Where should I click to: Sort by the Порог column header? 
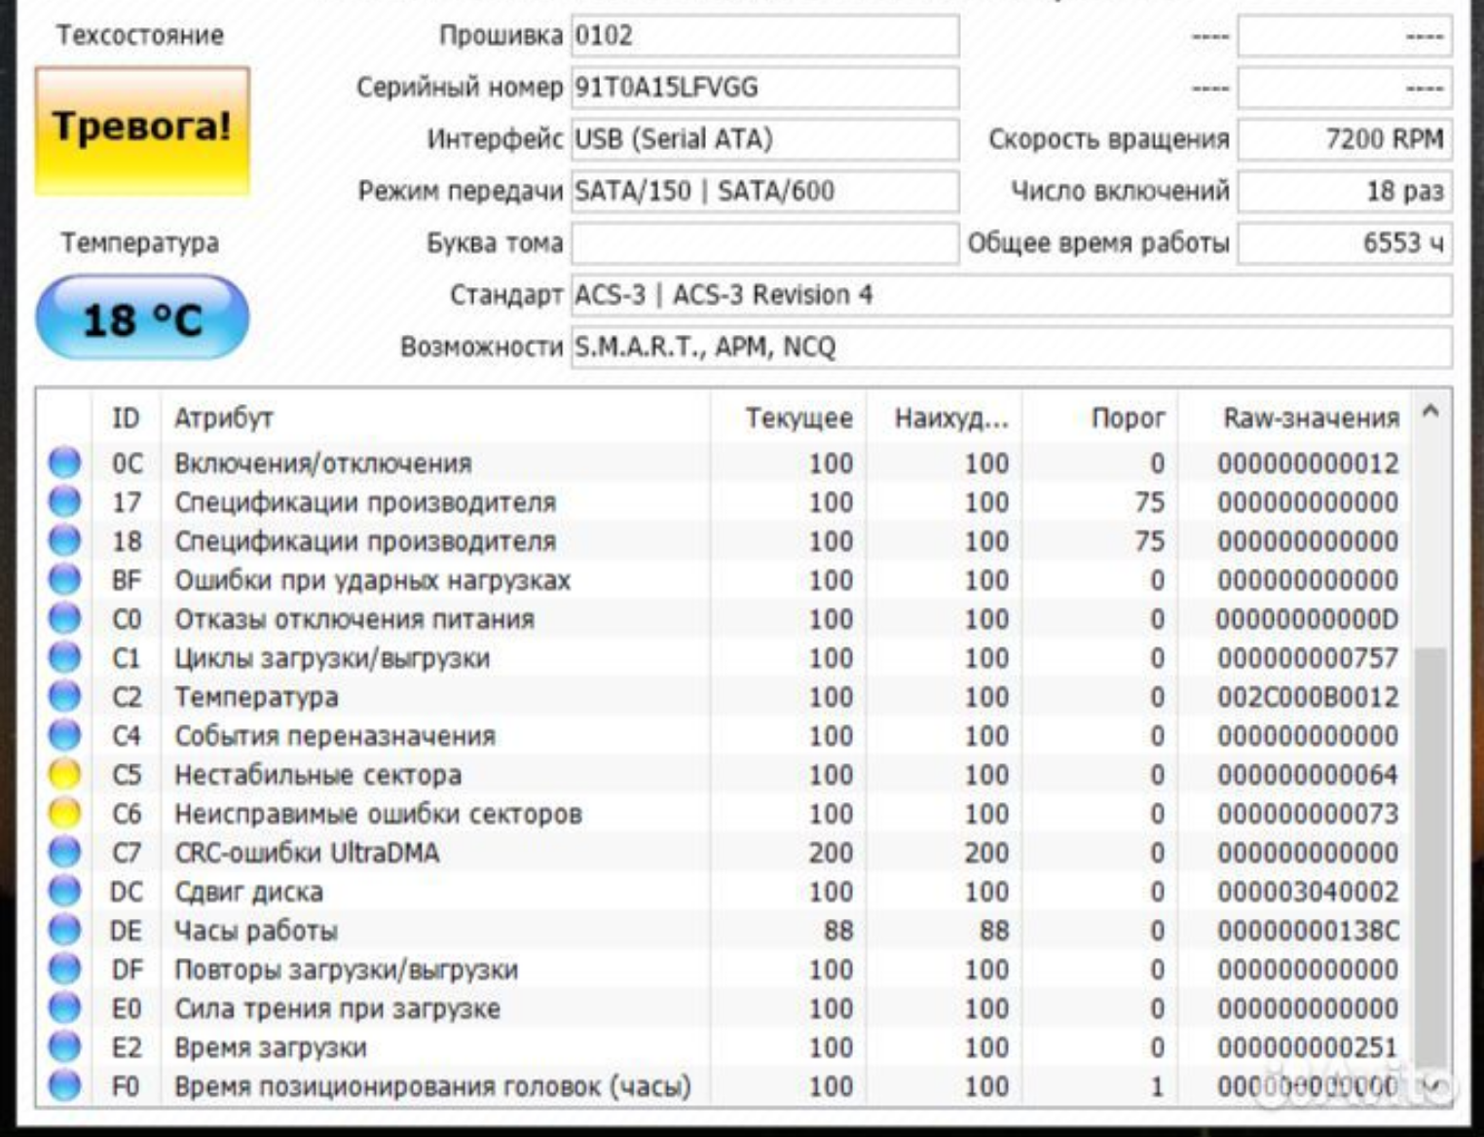click(1099, 418)
